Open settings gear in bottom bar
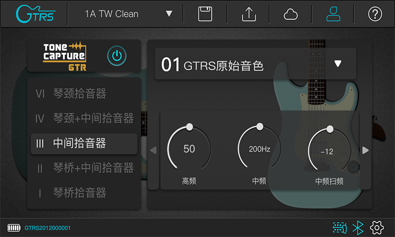Image resolution: width=395 pixels, height=237 pixels. tap(377, 228)
